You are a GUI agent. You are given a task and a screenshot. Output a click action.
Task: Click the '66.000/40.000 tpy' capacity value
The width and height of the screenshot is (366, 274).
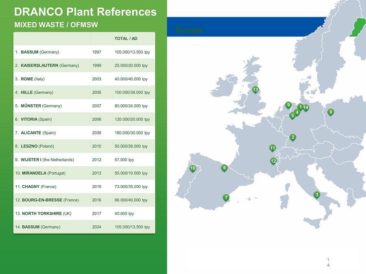(131, 200)
